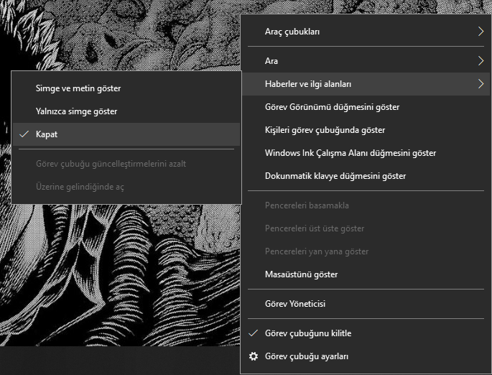The width and height of the screenshot is (492, 375).
Task: Toggle Görev çubuğu güncelleştirmelerini azalt
Action: tap(126, 164)
